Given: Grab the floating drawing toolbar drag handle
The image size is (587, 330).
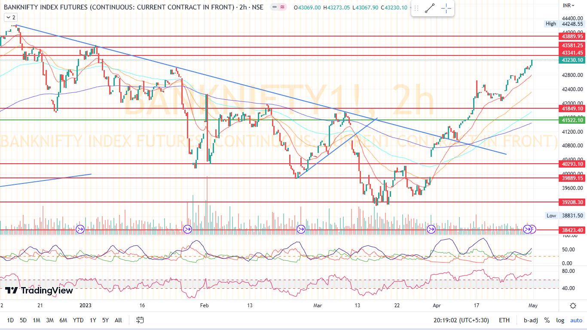Looking at the screenshot, I should coord(416,8).
